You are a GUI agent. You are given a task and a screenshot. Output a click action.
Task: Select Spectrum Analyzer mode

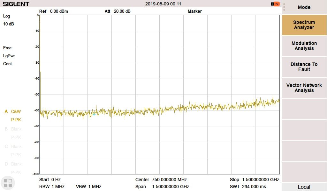pos(304,25)
